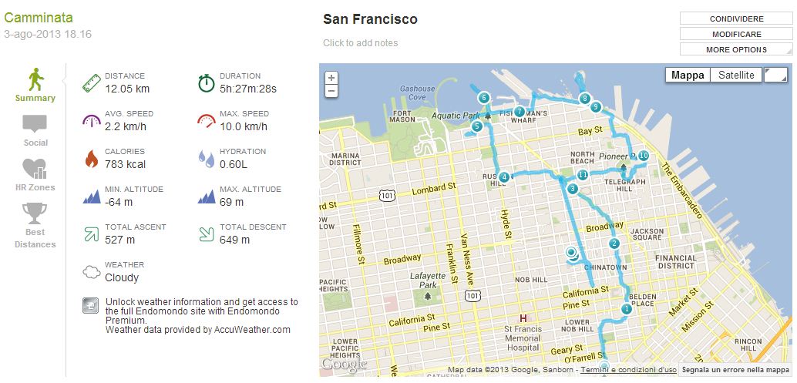
Task: Click the hydration water drops icon
Action: click(x=206, y=158)
